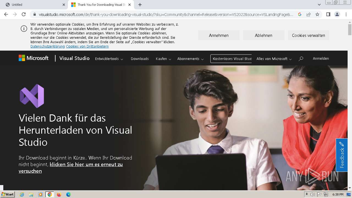Show hidden tray icons

(307, 194)
